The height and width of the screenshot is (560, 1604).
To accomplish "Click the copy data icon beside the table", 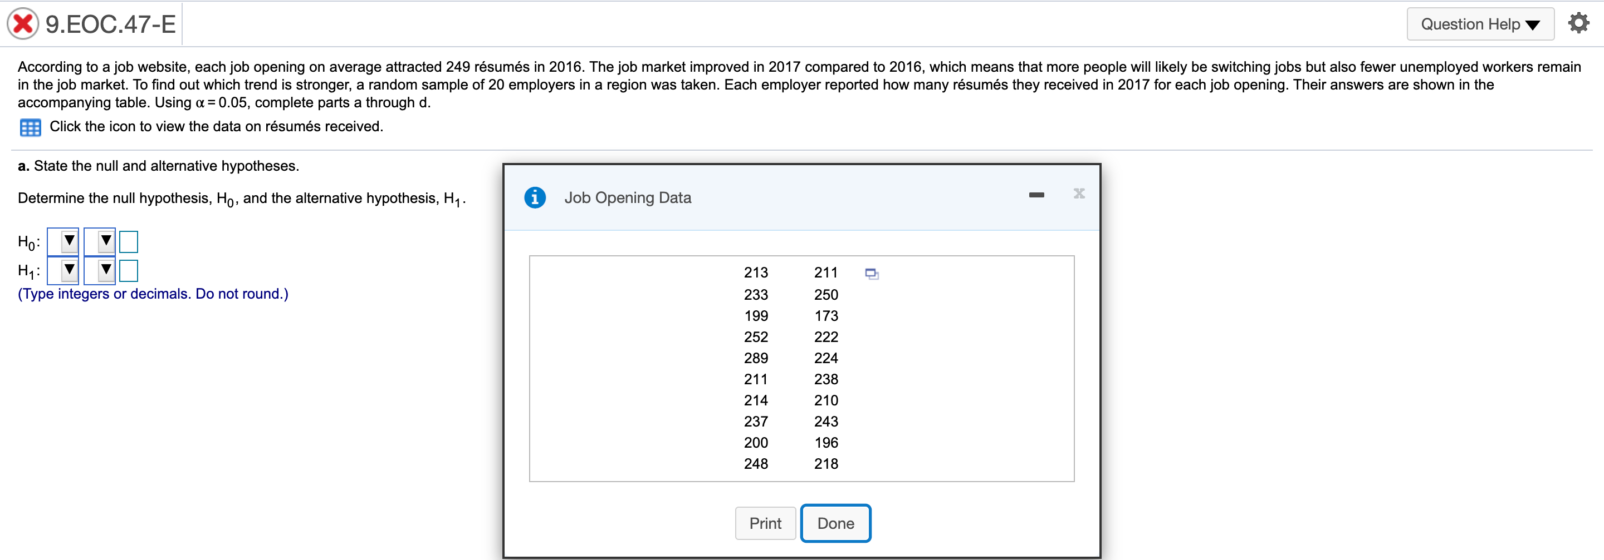I will (x=871, y=274).
